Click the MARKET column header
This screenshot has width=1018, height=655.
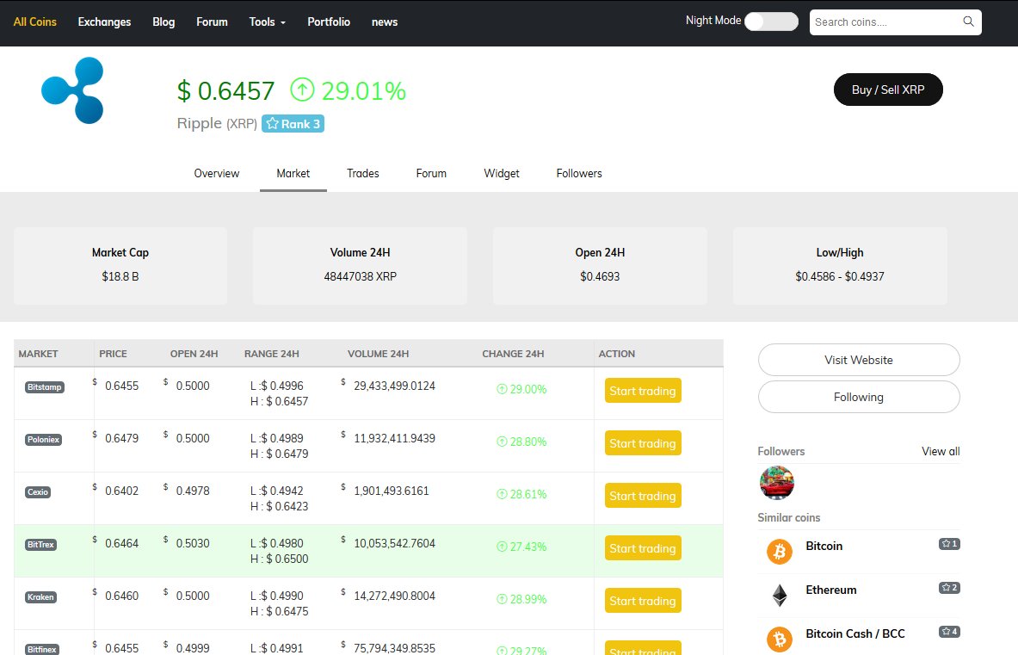39,354
